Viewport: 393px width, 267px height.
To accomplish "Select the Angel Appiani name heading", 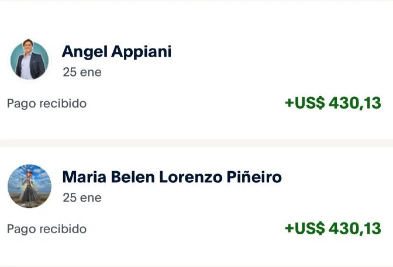I will 116,52.
